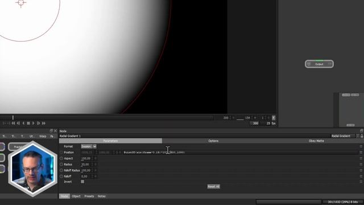
Task: Open the Presets tab at the bottom
Action: 89,196
